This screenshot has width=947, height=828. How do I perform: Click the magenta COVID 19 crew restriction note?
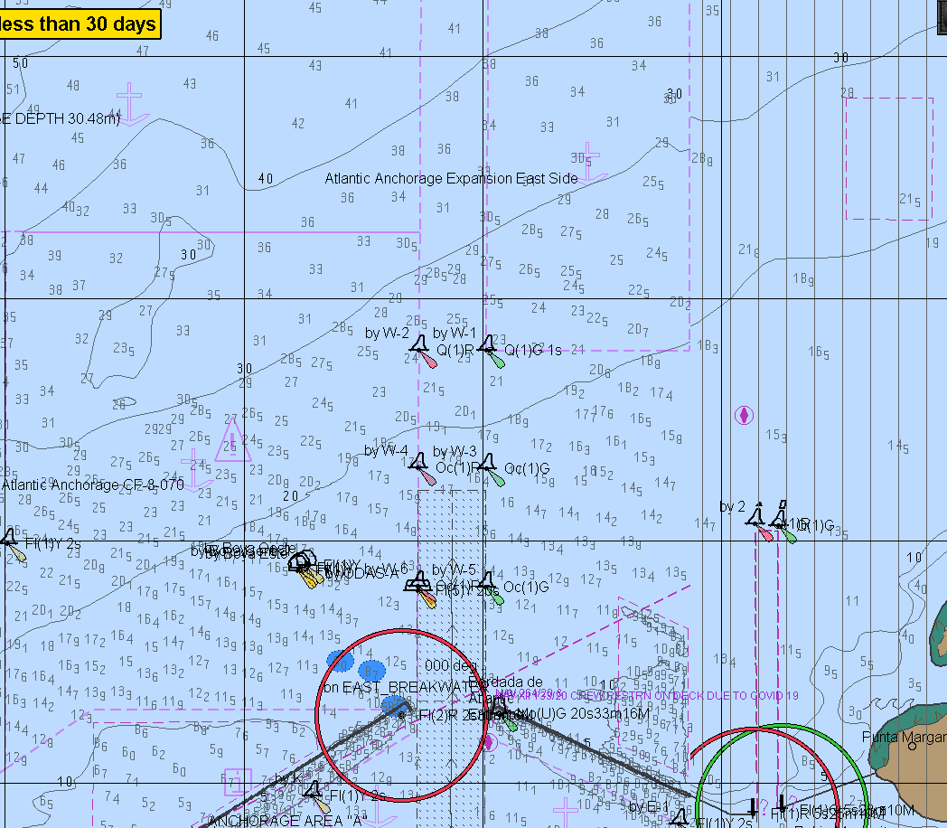pos(649,695)
